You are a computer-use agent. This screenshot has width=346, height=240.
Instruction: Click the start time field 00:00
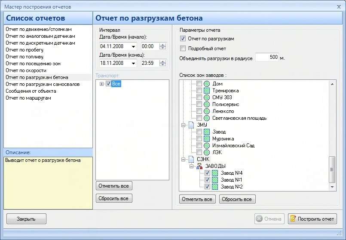click(150, 46)
